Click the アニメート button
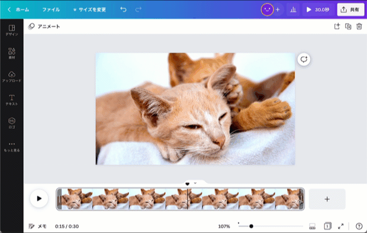This screenshot has width=367, height=233. [44, 27]
